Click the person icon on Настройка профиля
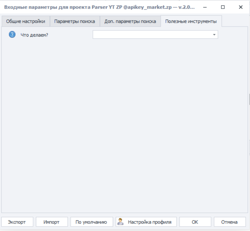The height and width of the screenshot is (231, 250). [120, 222]
